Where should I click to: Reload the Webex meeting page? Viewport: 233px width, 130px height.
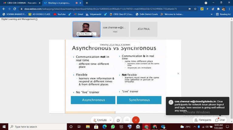pyautogui.click(x=15, y=9)
